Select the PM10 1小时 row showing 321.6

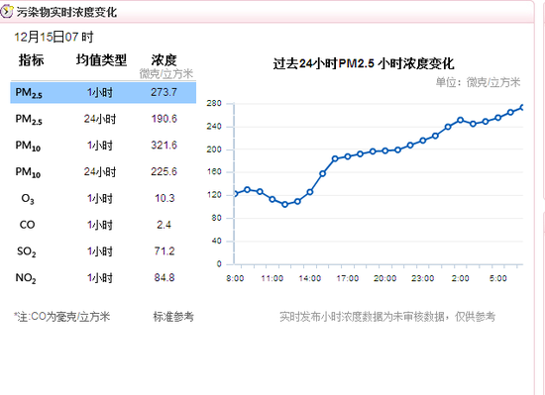[103, 146]
